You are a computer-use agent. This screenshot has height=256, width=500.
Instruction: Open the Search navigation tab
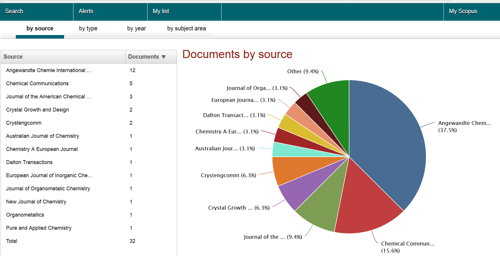pyautogui.click(x=37, y=12)
